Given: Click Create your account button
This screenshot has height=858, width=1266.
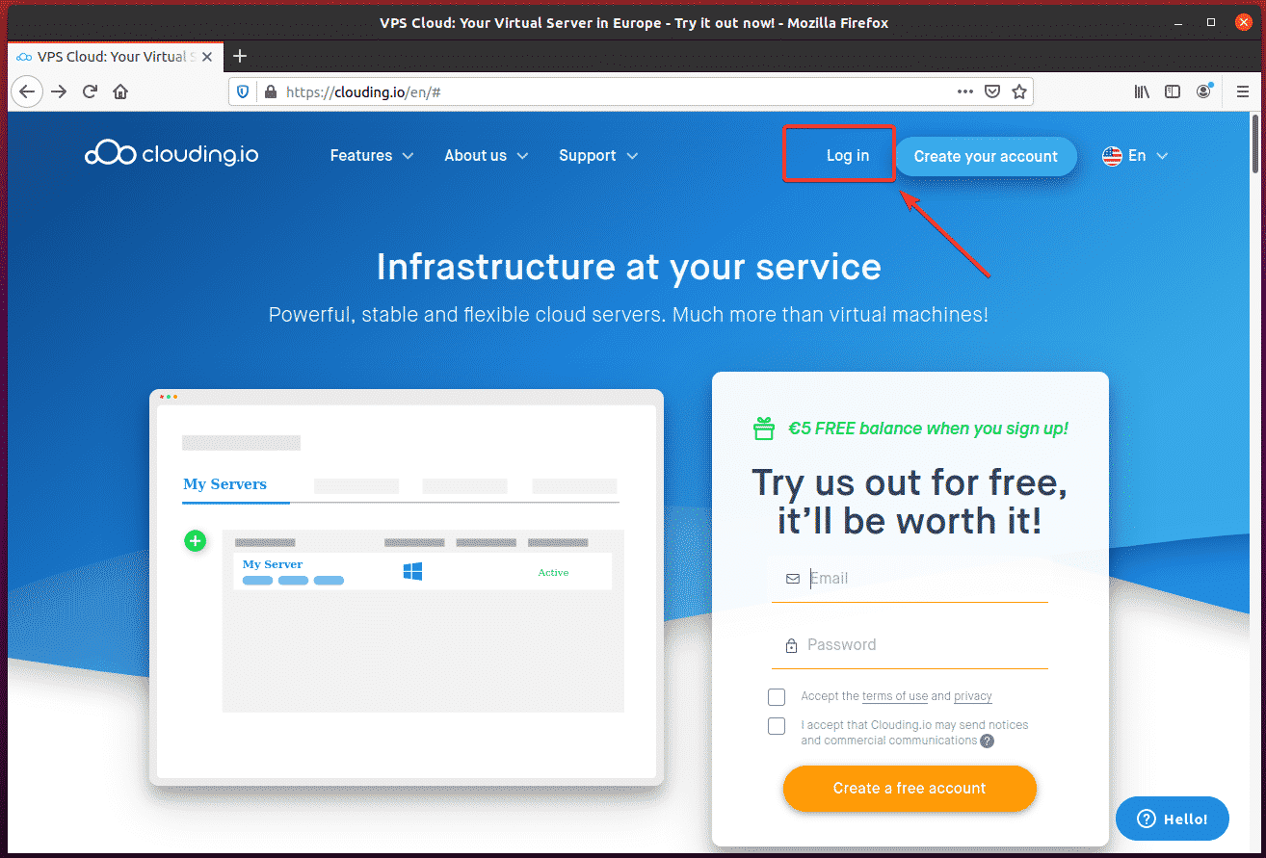Looking at the screenshot, I should (x=986, y=156).
